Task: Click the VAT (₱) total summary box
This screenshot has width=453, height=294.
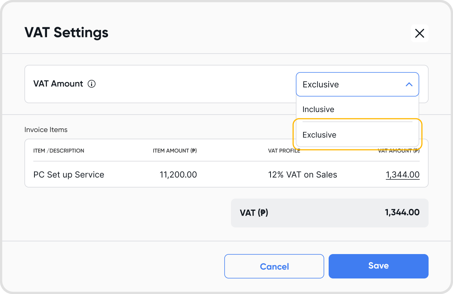Action: coord(329,213)
